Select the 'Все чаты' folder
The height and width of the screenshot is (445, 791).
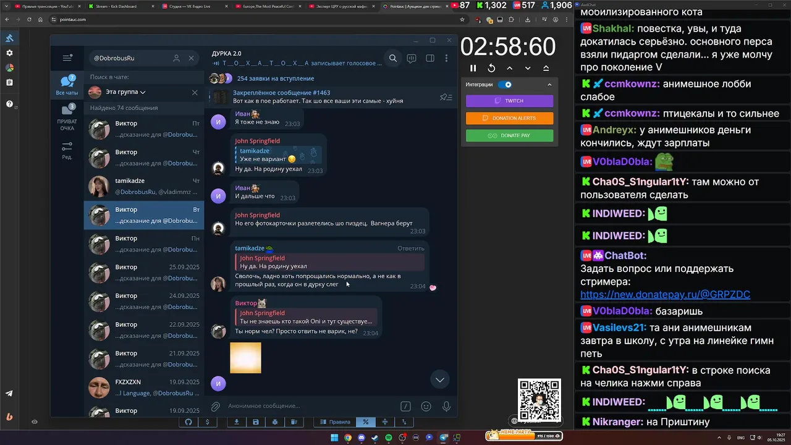[x=67, y=85]
